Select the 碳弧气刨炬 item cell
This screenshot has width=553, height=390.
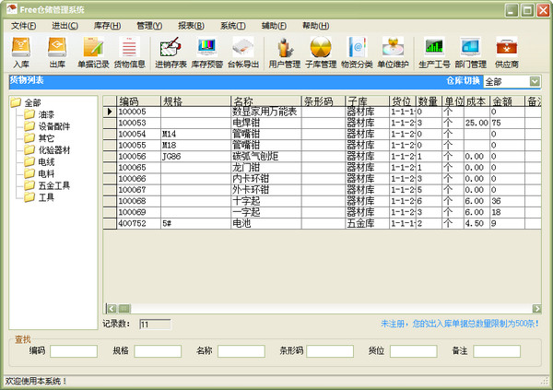pyautogui.click(x=266, y=157)
